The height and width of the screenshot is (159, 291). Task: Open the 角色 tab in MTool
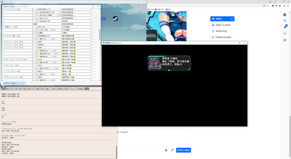pos(43,89)
